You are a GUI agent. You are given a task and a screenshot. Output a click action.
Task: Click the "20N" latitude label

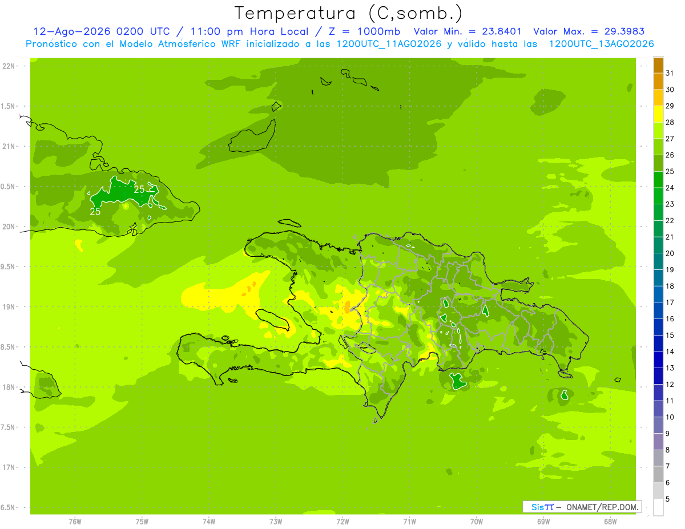pyautogui.click(x=9, y=227)
